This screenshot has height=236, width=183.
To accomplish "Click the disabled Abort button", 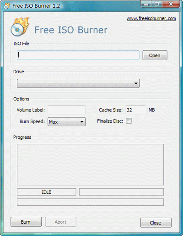I will click(x=60, y=222).
